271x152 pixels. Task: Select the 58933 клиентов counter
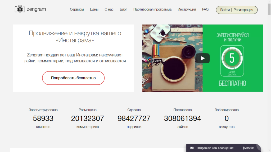[x=43, y=118]
